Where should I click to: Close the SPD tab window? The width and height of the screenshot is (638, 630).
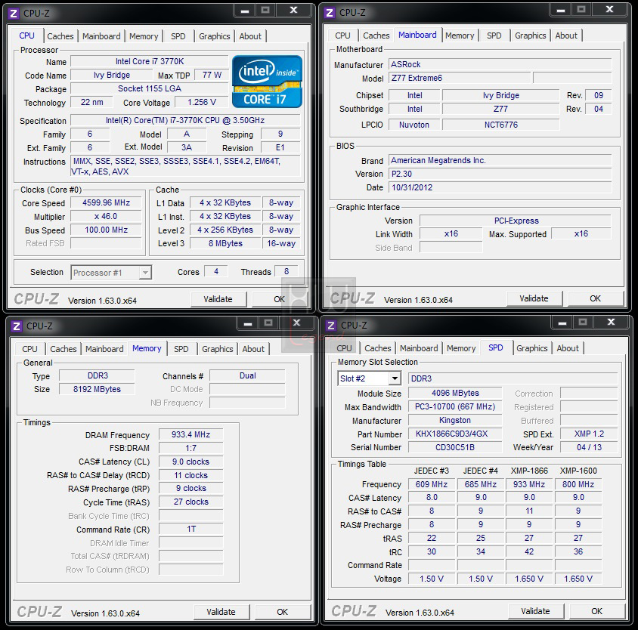pos(611,322)
